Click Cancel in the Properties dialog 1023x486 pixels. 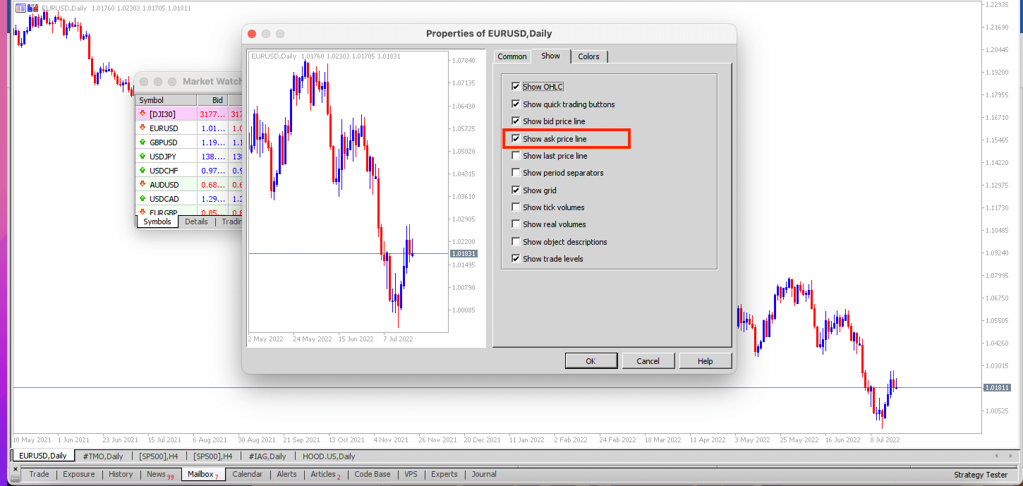[648, 360]
